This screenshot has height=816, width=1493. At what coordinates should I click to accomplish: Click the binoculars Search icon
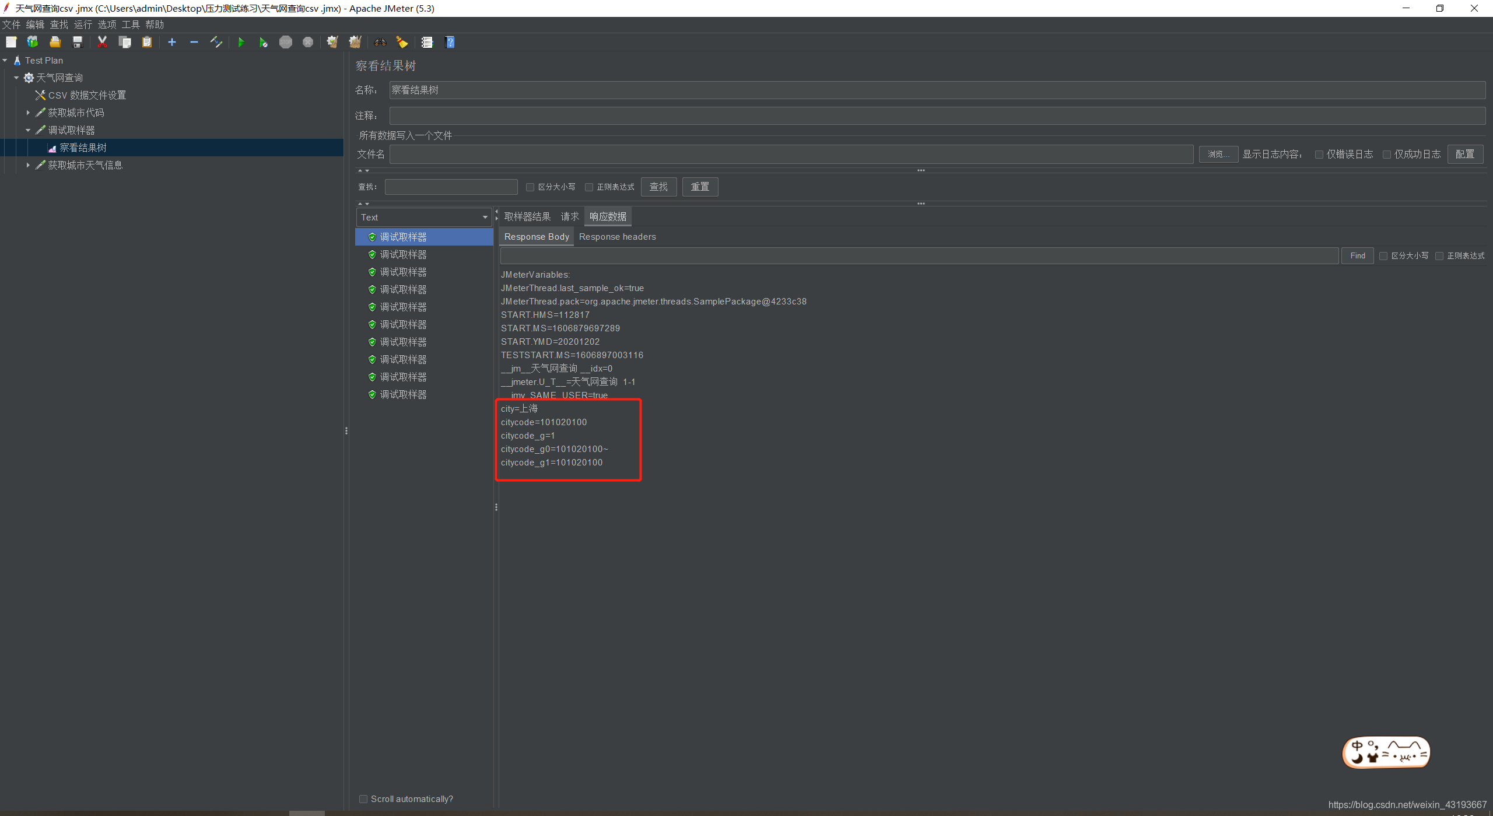coord(380,42)
